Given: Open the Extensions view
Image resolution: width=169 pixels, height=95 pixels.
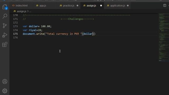Looking at the screenshot, I should [x=5, y=45].
